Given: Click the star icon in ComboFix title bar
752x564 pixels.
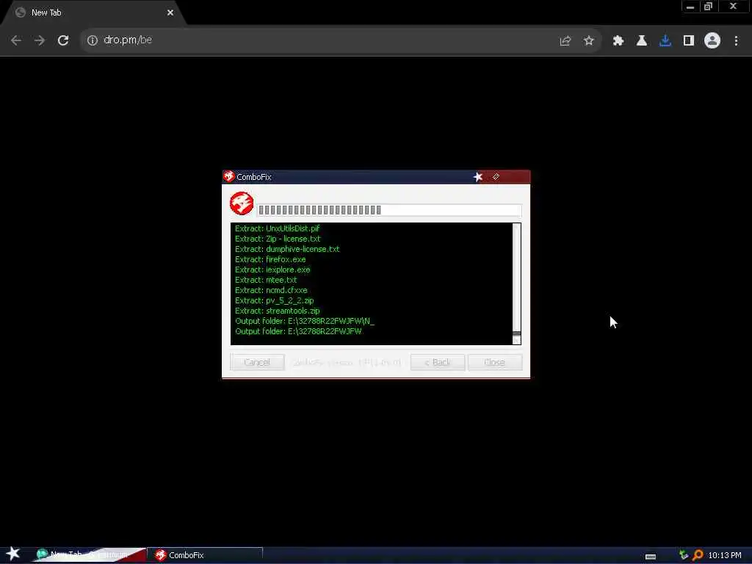Looking at the screenshot, I should click(x=477, y=177).
